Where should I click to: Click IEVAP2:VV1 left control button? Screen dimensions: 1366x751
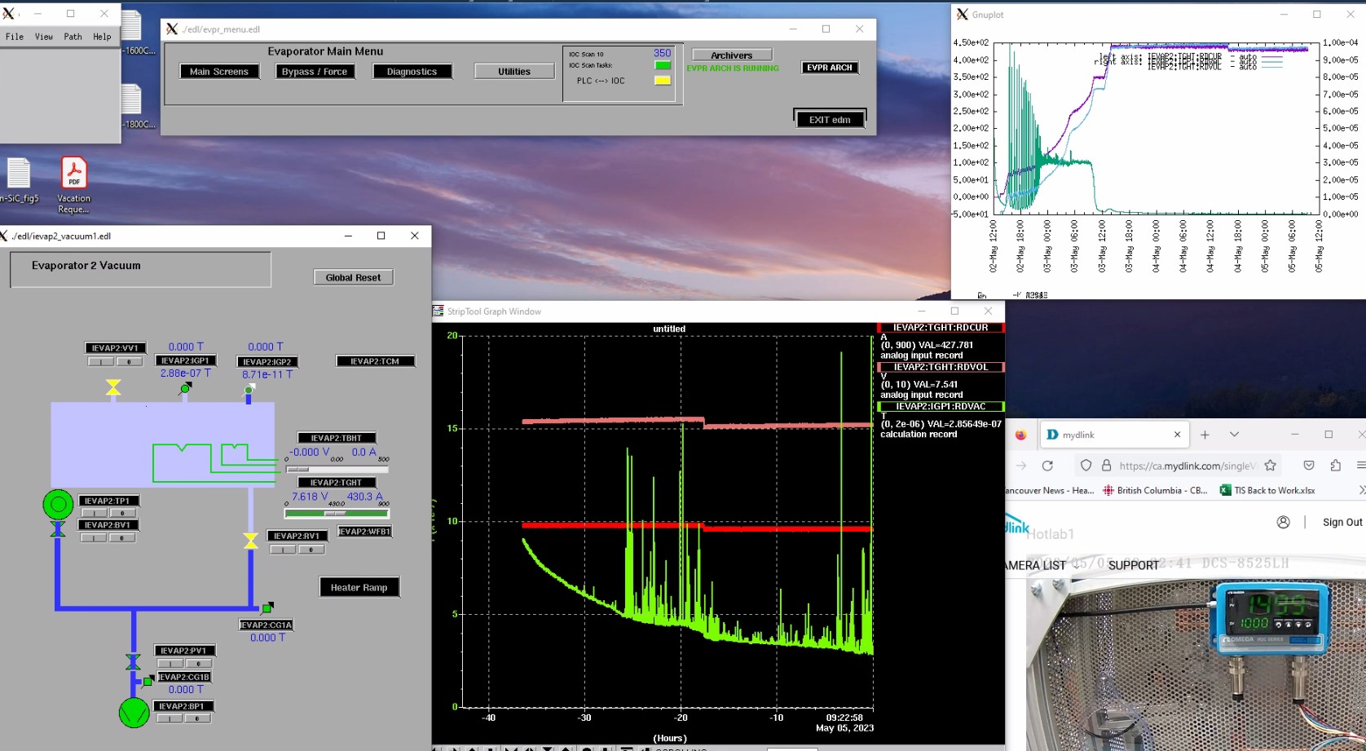[101, 361]
